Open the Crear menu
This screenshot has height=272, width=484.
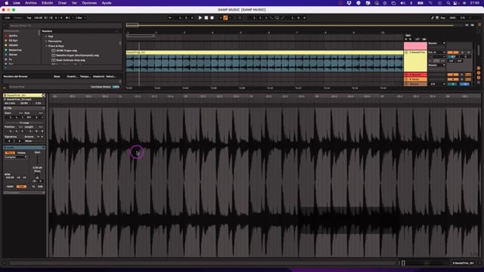click(62, 3)
